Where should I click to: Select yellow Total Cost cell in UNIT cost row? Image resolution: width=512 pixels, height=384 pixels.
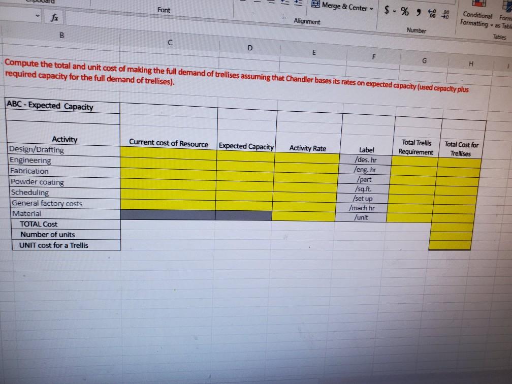450,245
